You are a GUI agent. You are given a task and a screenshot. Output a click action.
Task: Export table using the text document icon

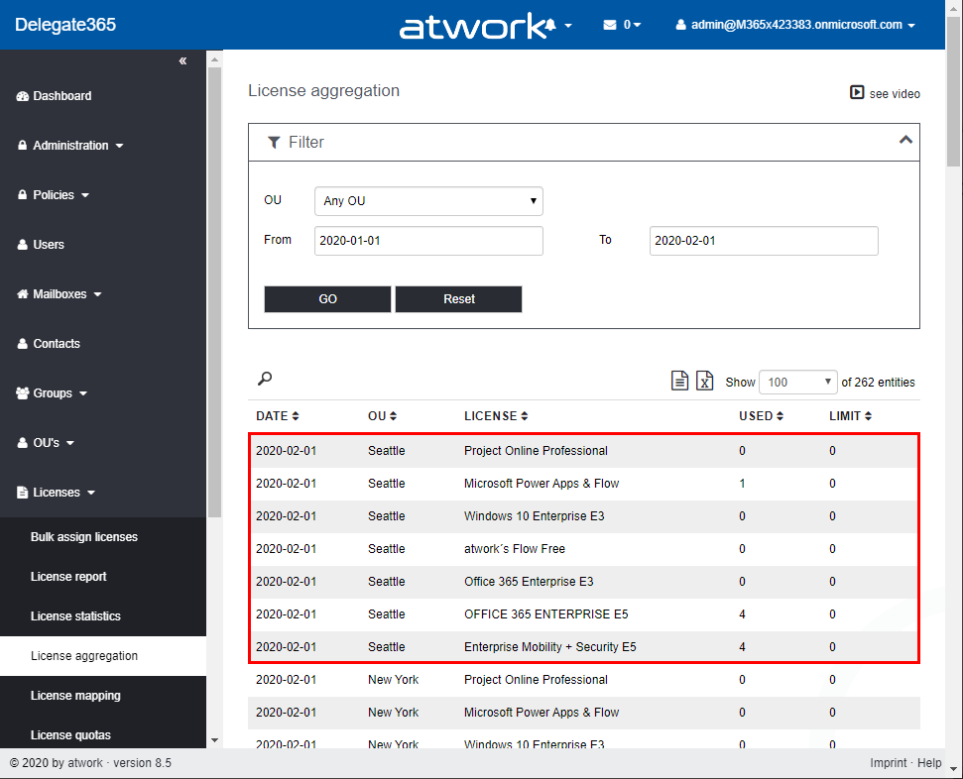tap(679, 382)
